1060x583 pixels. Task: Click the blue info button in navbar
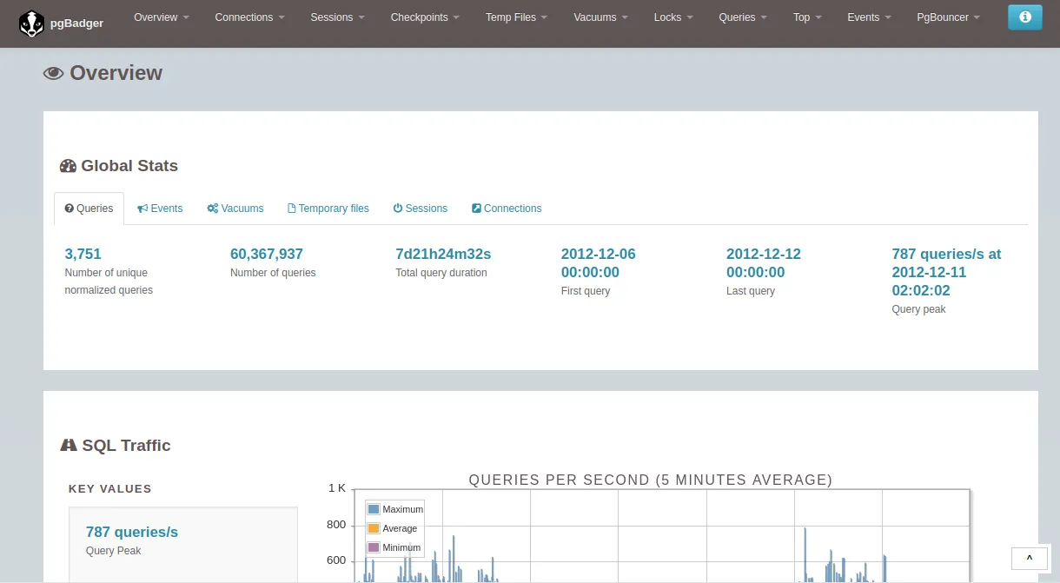[1024, 17]
